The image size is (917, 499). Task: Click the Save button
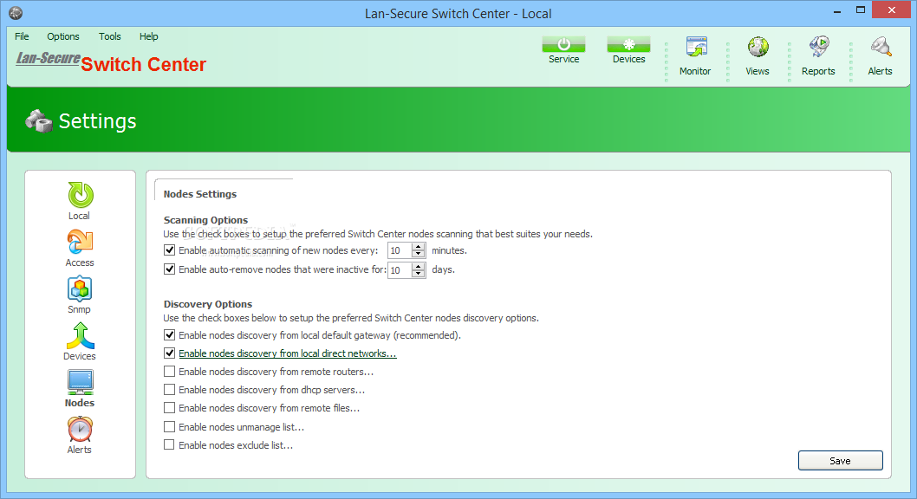point(841,460)
